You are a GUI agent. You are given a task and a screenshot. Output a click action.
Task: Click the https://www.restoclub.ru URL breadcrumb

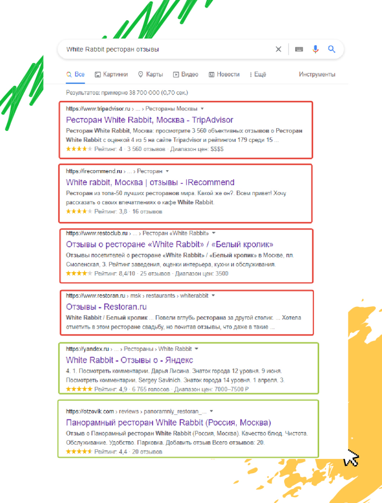(x=97, y=233)
